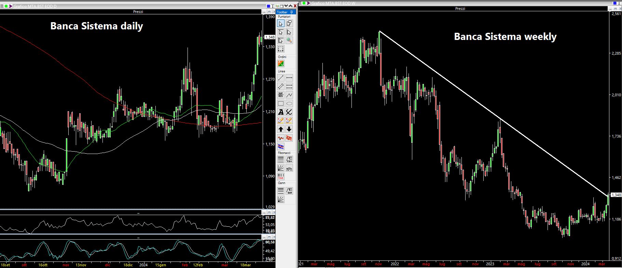
Task: Select the double horizontal lines tool
Action: click(289, 86)
